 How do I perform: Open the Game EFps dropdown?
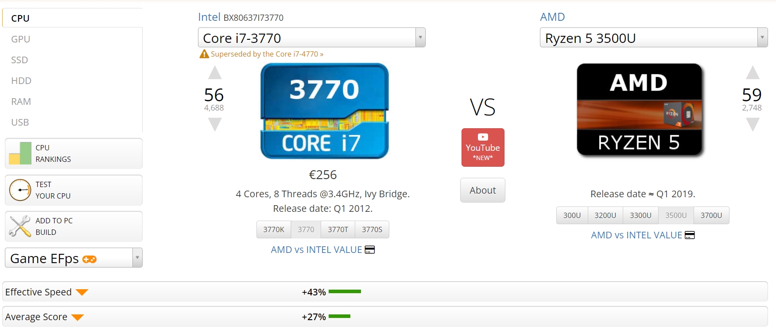tap(74, 258)
